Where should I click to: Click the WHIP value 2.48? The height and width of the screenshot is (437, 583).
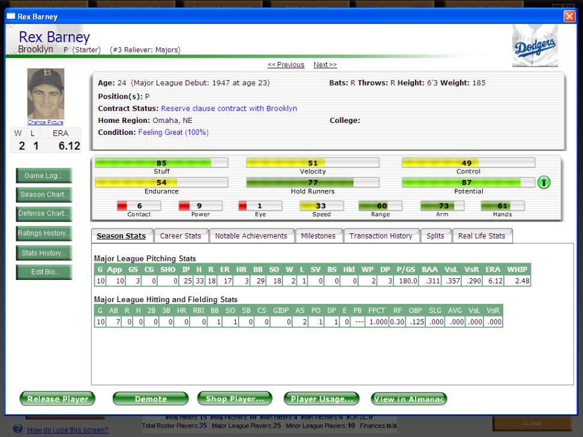[x=522, y=281]
